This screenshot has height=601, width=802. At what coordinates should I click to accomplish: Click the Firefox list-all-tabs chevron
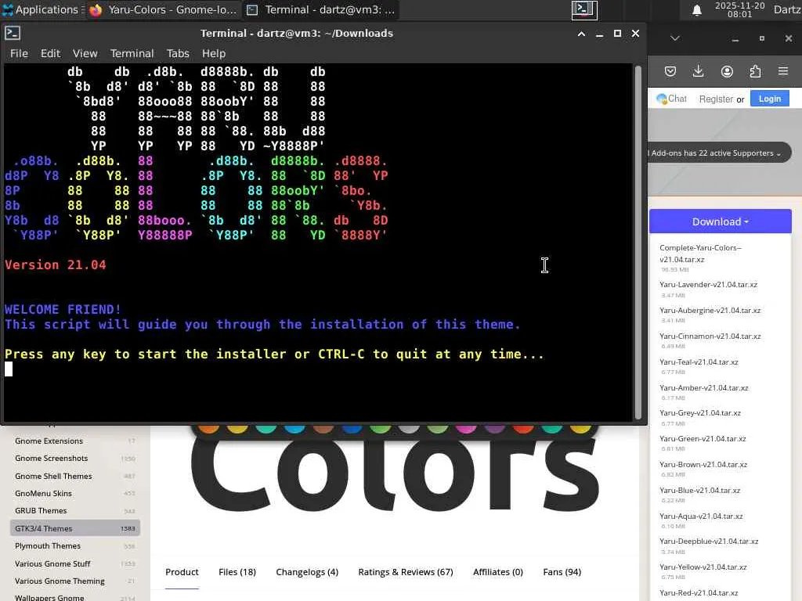(674, 38)
